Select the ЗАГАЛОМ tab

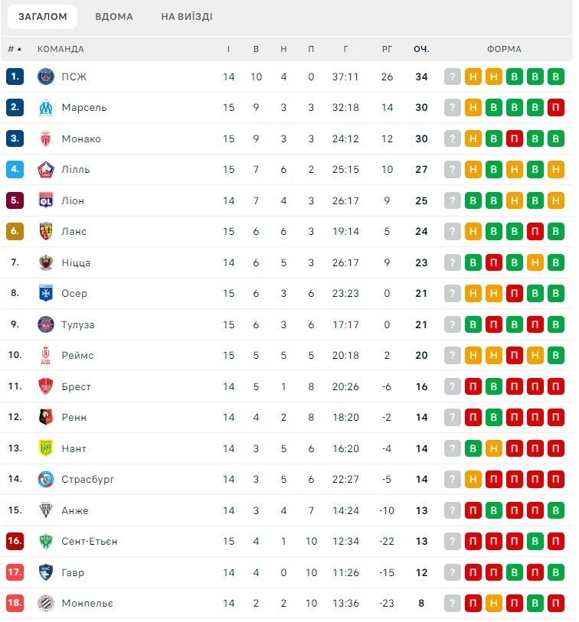click(43, 16)
